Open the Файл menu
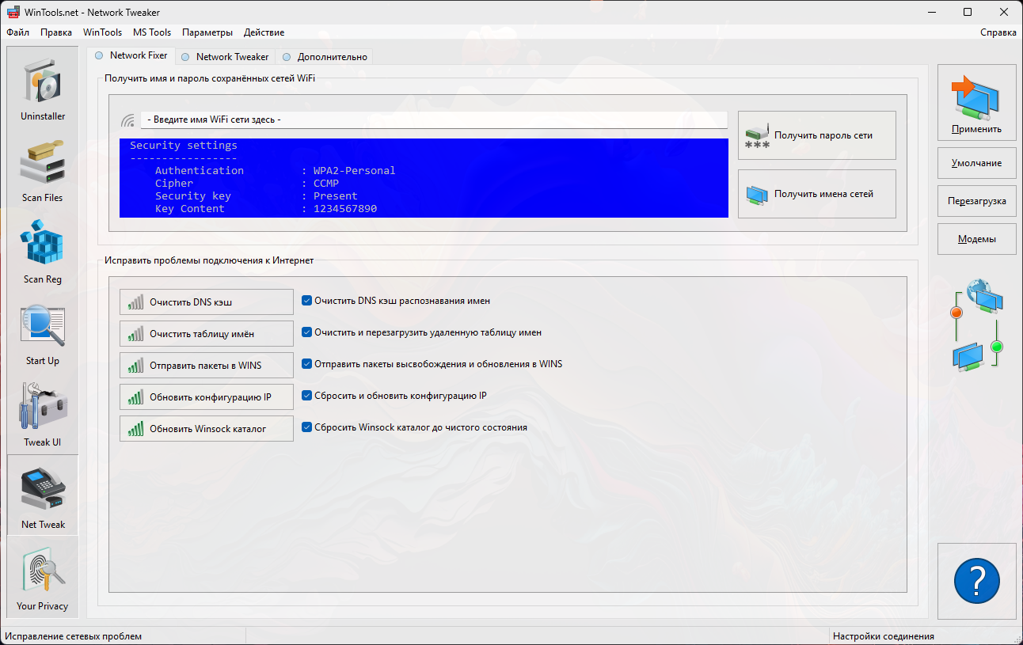This screenshot has width=1023, height=645. pyautogui.click(x=17, y=32)
